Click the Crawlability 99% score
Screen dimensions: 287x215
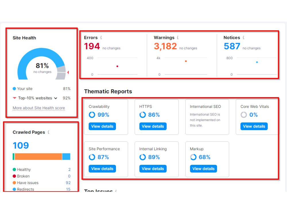103,115
